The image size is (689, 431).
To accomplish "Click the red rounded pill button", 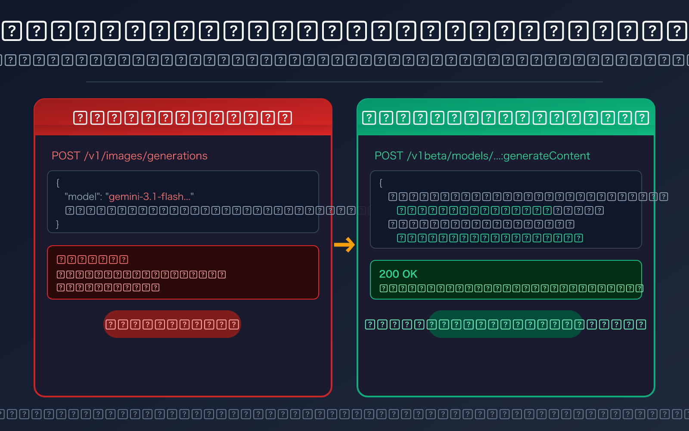I will coord(172,324).
